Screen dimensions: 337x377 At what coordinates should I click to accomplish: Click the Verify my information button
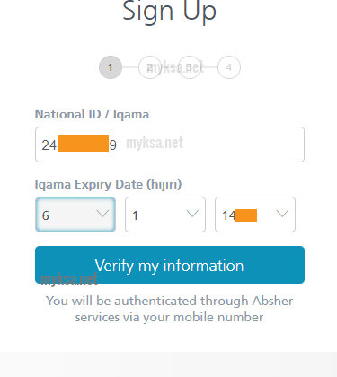click(170, 265)
